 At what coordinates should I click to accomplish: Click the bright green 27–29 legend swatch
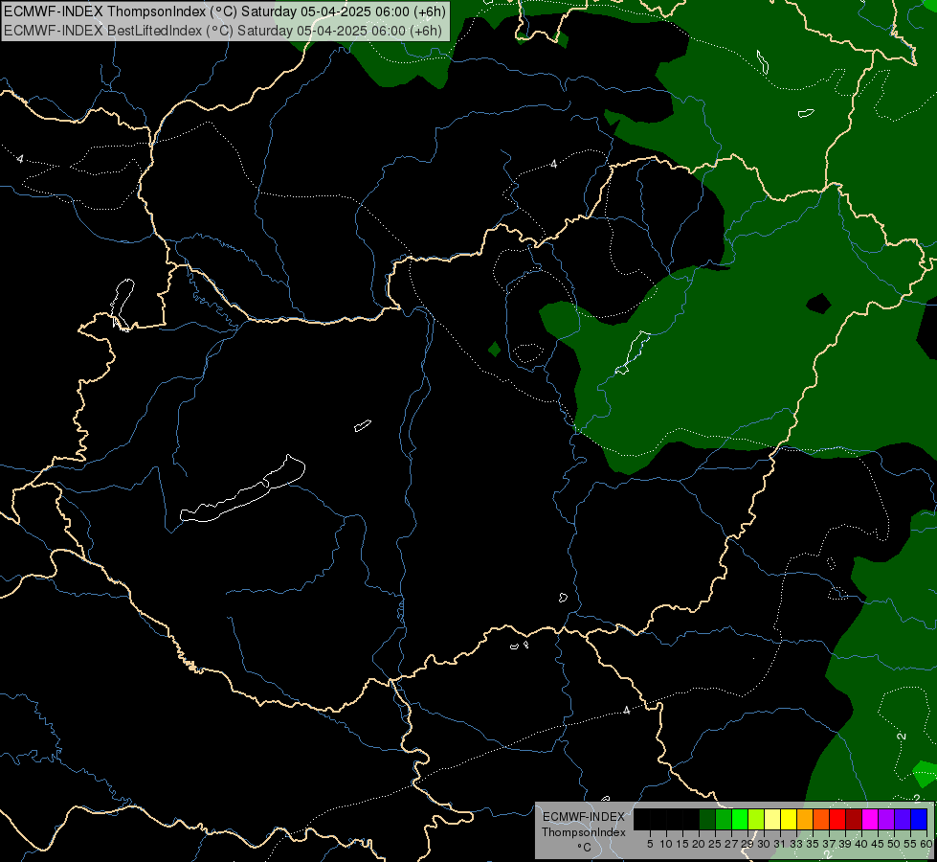point(740,819)
